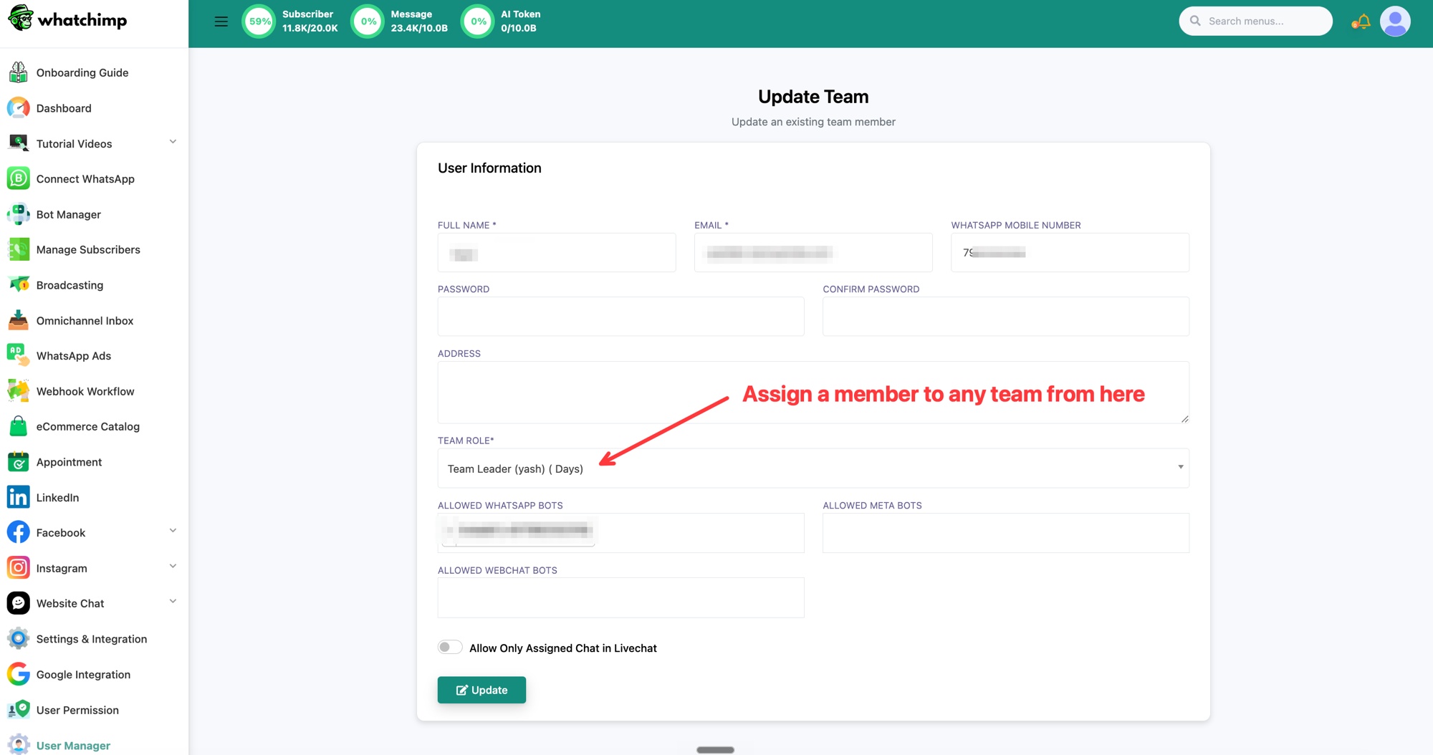
Task: Expand the Website Chat submenu chevron
Action: [x=173, y=602]
